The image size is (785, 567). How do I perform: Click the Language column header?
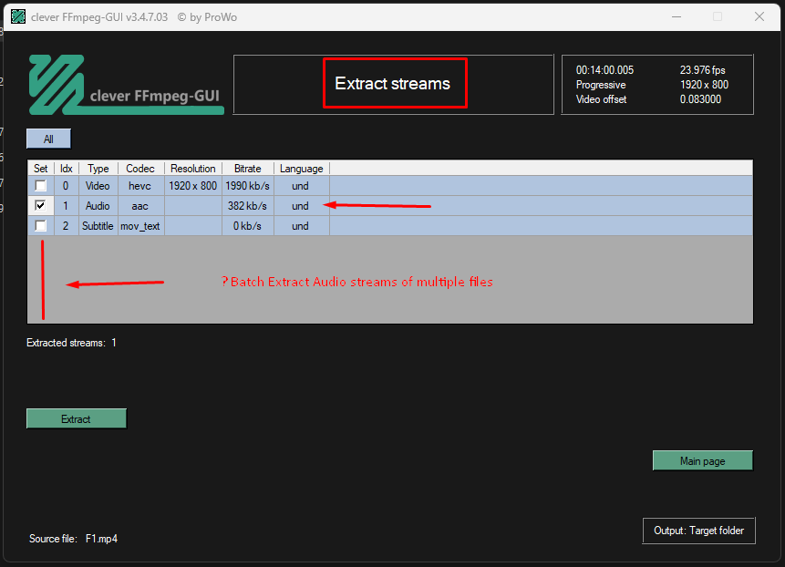(x=302, y=169)
